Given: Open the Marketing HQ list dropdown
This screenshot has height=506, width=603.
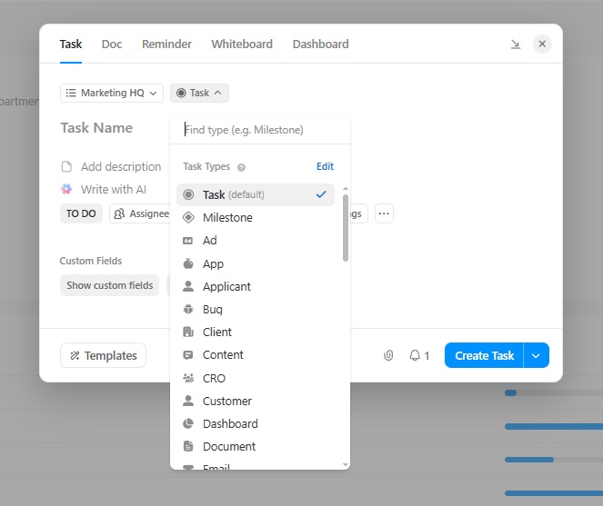Looking at the screenshot, I should tap(112, 93).
